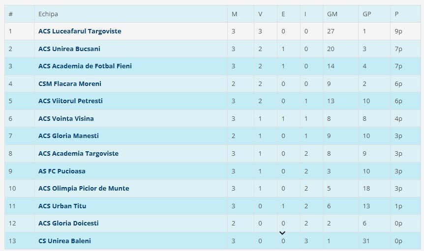Click the P points column header
The image size is (424, 251).
[396, 14]
